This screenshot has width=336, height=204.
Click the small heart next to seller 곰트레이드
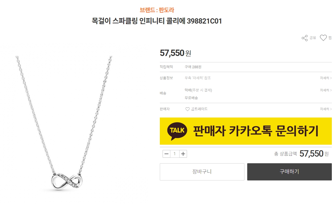[x=188, y=109]
